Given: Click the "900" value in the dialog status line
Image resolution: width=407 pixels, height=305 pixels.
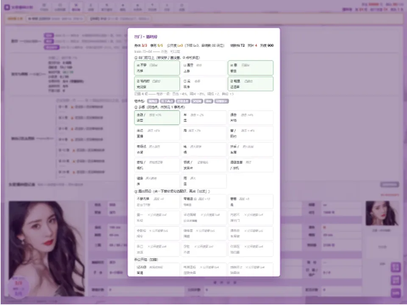Looking at the screenshot, I should coord(270,45).
